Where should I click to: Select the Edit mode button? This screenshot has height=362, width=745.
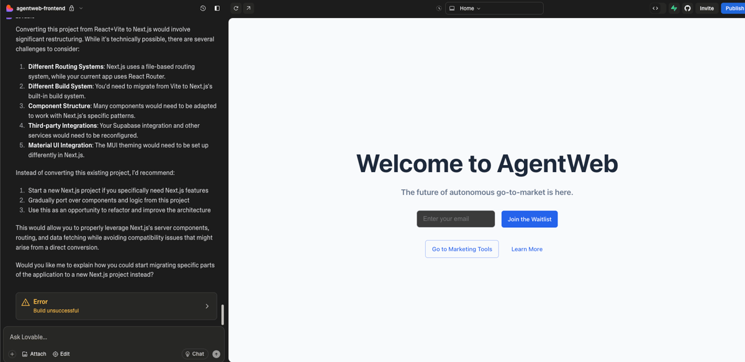pyautogui.click(x=61, y=354)
